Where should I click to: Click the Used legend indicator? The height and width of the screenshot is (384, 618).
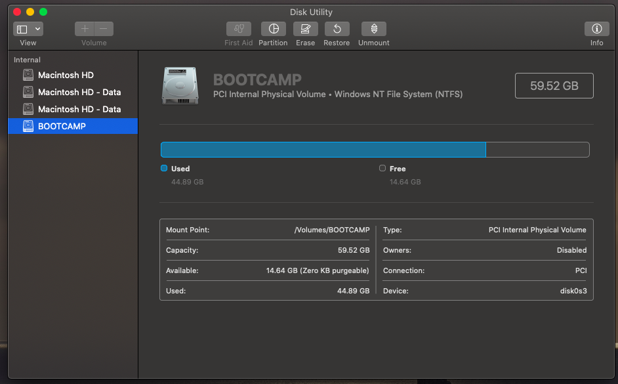point(164,169)
